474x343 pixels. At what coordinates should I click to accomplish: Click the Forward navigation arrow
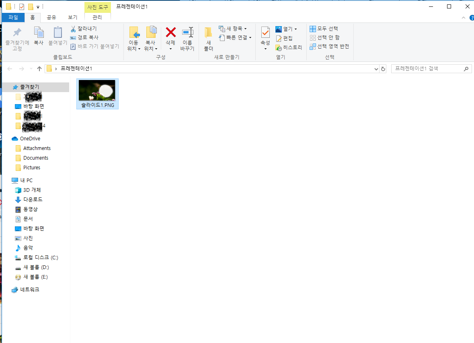click(x=21, y=69)
